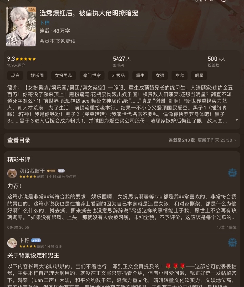The image size is (244, 287).
Task: Select the 斗极品 tag
Action: (118, 75)
